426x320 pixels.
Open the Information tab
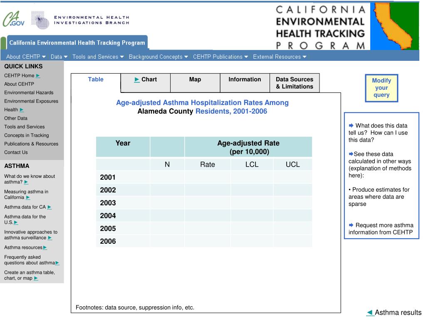245,83
